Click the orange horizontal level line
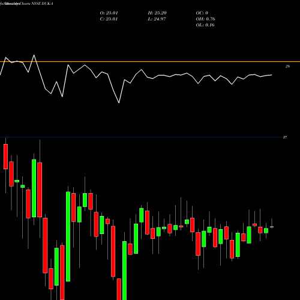The image size is (300, 300). click(150, 62)
